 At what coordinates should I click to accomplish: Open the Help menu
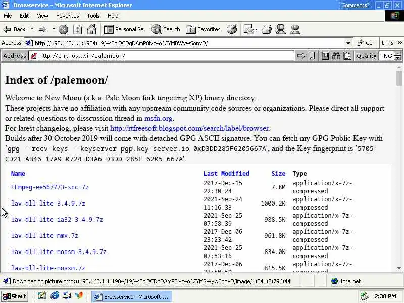113,16
